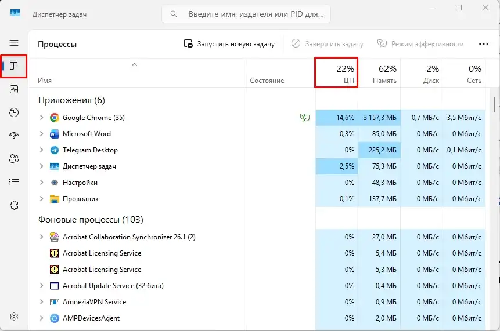Open the three-dot more options menu
500x331 pixels.
point(484,44)
